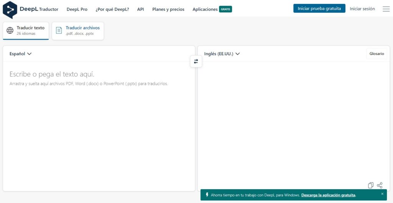Viewport: 393px width, 203px height.
Task: Switch to the Traducir archivos tab
Action: [78, 31]
